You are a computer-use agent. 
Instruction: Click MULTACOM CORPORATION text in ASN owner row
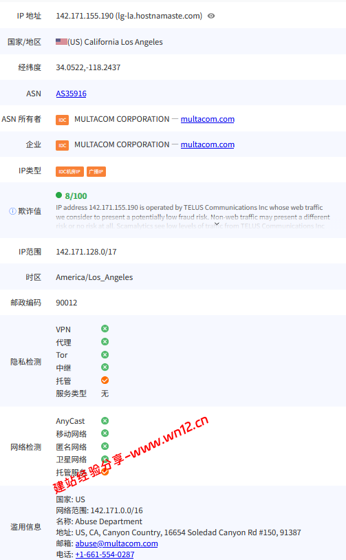122,119
